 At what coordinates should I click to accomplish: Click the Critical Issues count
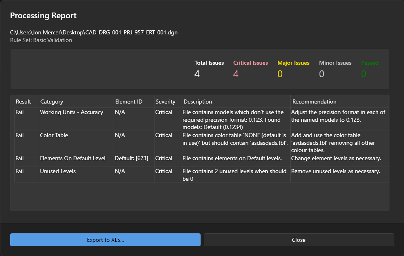pyautogui.click(x=236, y=74)
